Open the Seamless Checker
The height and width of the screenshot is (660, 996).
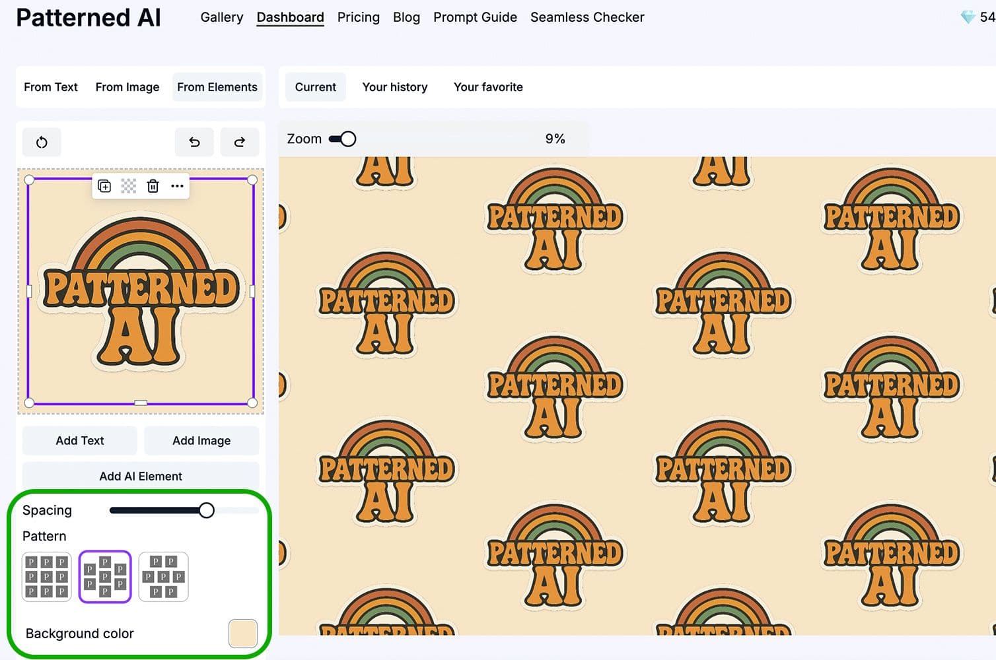coord(587,17)
